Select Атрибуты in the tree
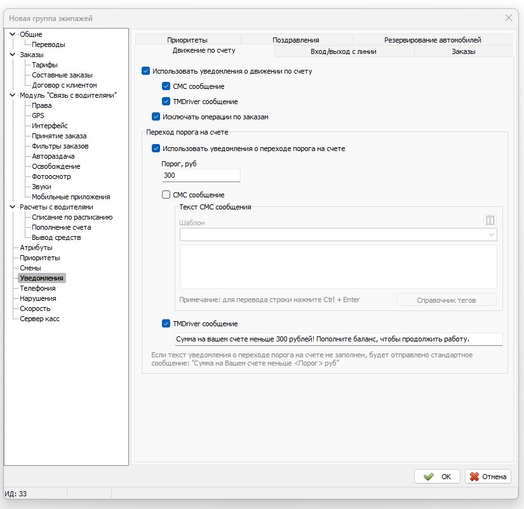 click(x=36, y=248)
